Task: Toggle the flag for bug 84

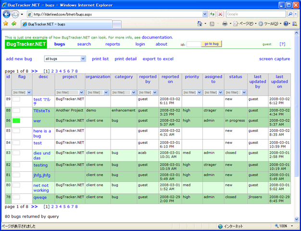Action: click(x=16, y=143)
